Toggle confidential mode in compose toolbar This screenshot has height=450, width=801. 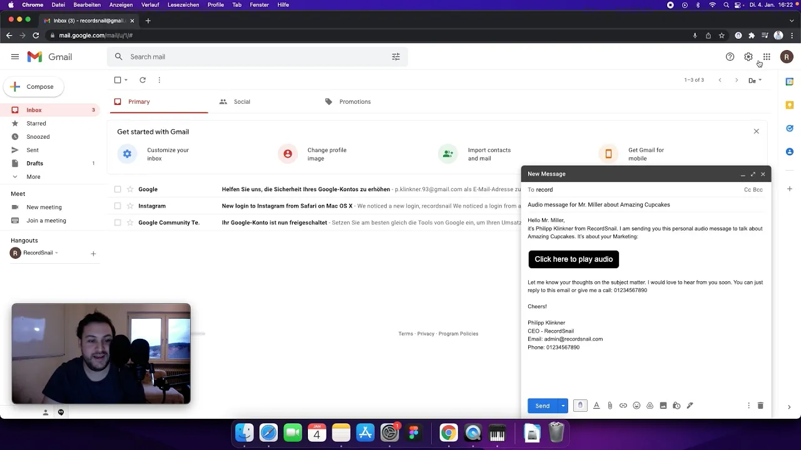pyautogui.click(x=676, y=406)
